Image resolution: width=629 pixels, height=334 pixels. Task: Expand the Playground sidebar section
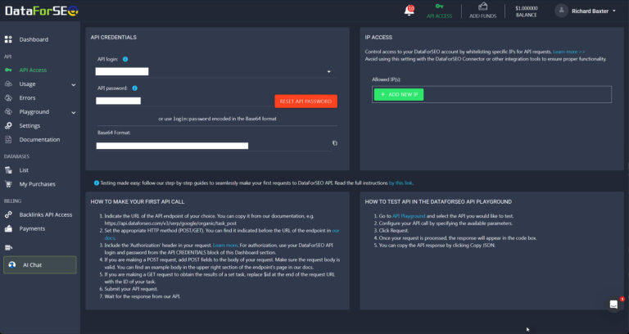click(73, 112)
